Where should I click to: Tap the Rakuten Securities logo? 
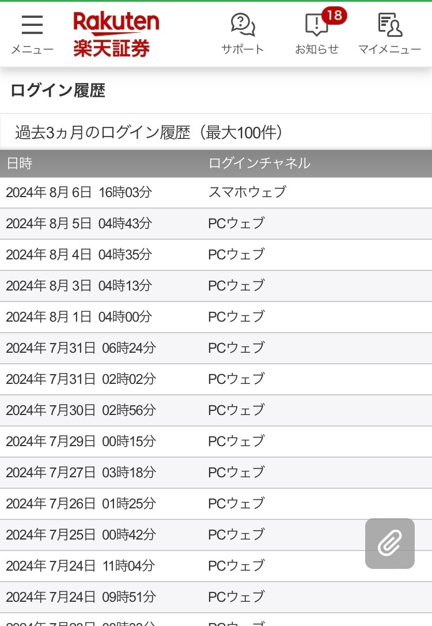(116, 35)
